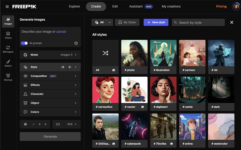The width and height of the screenshot is (241, 150).
Task: Select Videos in the sidebar
Action: (8, 35)
